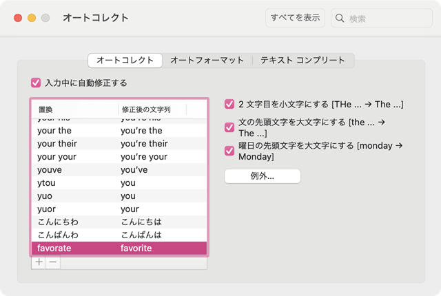Switch to the オートフォーマット tab
This screenshot has height=296, width=441.
pyautogui.click(x=207, y=61)
